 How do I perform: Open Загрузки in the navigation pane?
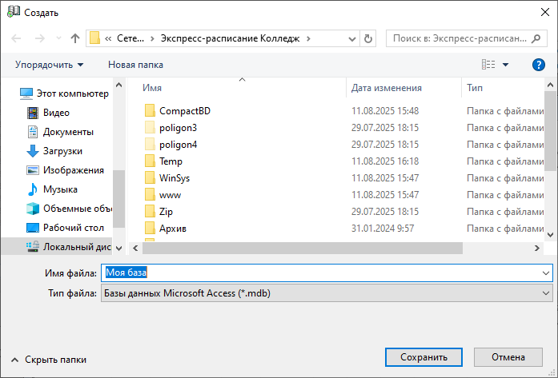tap(62, 151)
